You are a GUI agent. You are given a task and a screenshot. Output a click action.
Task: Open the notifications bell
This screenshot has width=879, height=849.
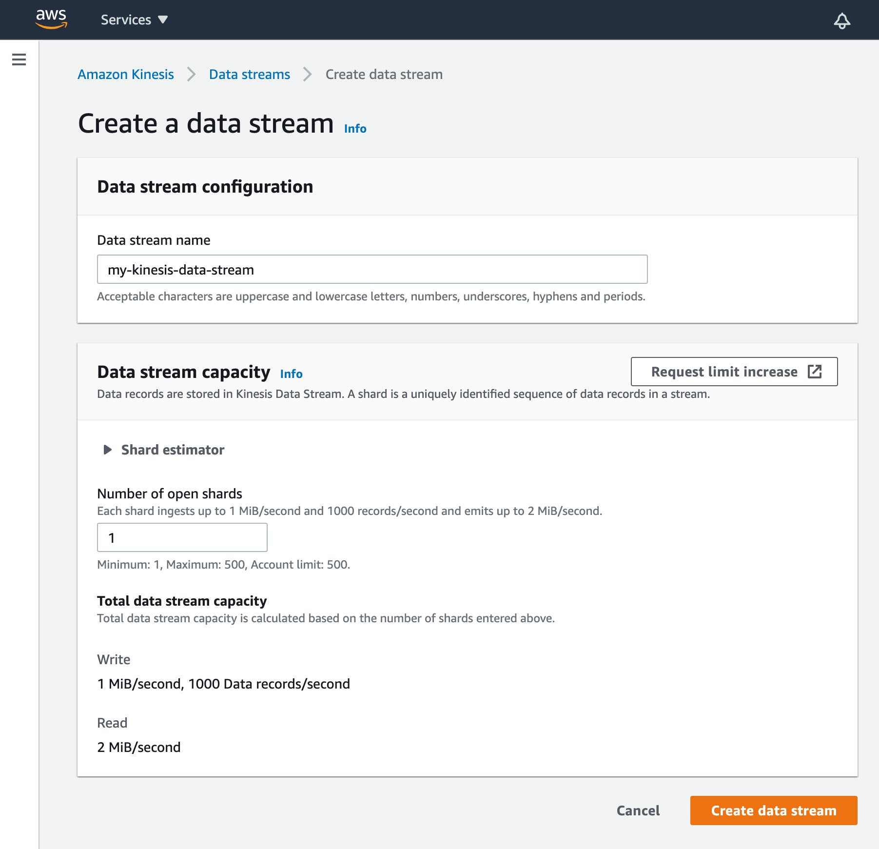point(842,20)
